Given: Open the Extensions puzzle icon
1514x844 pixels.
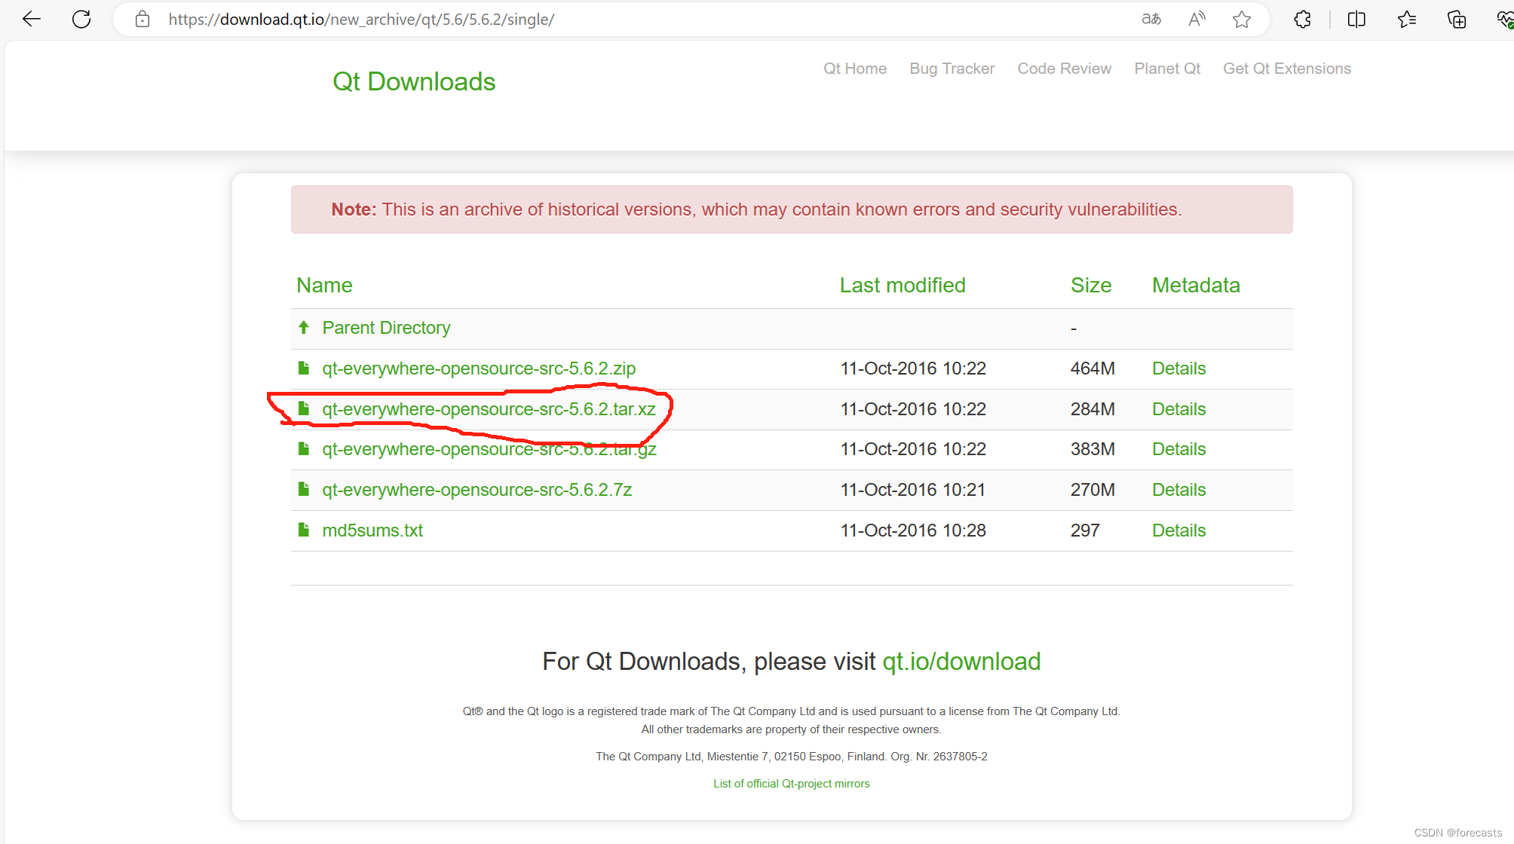Looking at the screenshot, I should (1302, 20).
